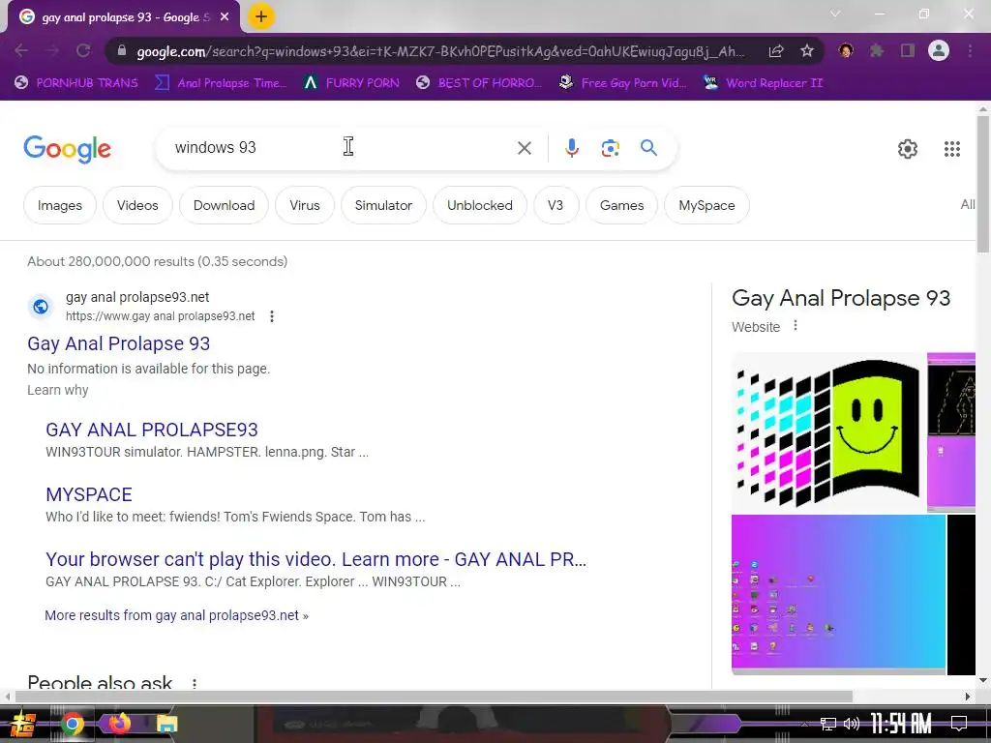Open the avatar extension next to the star
991x743 pixels.
(846, 50)
